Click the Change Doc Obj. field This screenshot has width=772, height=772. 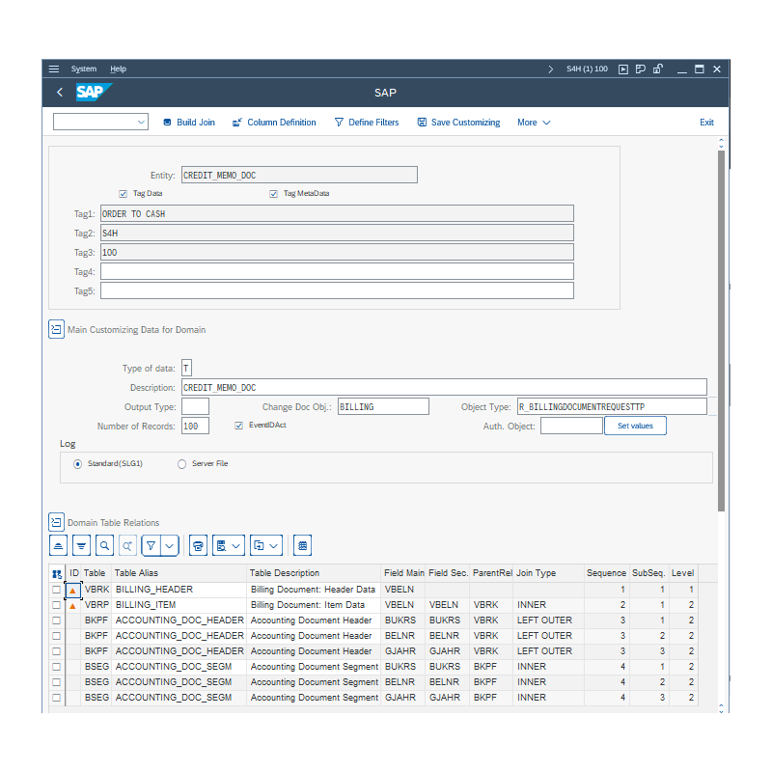coord(383,406)
